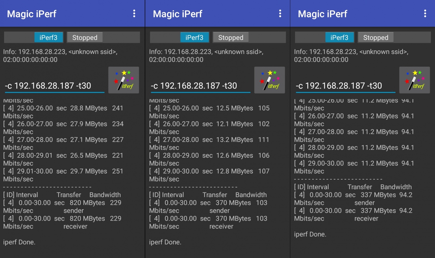
Task: Open overflow menu in middle Magic iPerf panel
Action: point(280,14)
